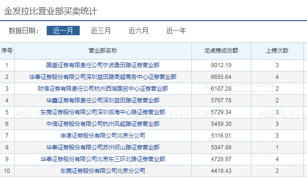The height and width of the screenshot is (186, 307).
Task: Click the 营业部名称 column header
Action: (x=103, y=51)
